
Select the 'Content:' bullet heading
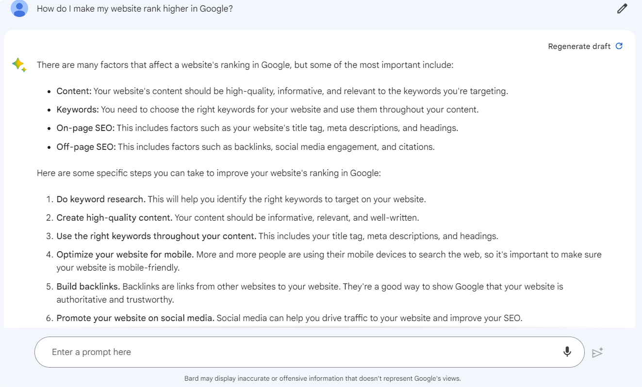[x=74, y=91]
